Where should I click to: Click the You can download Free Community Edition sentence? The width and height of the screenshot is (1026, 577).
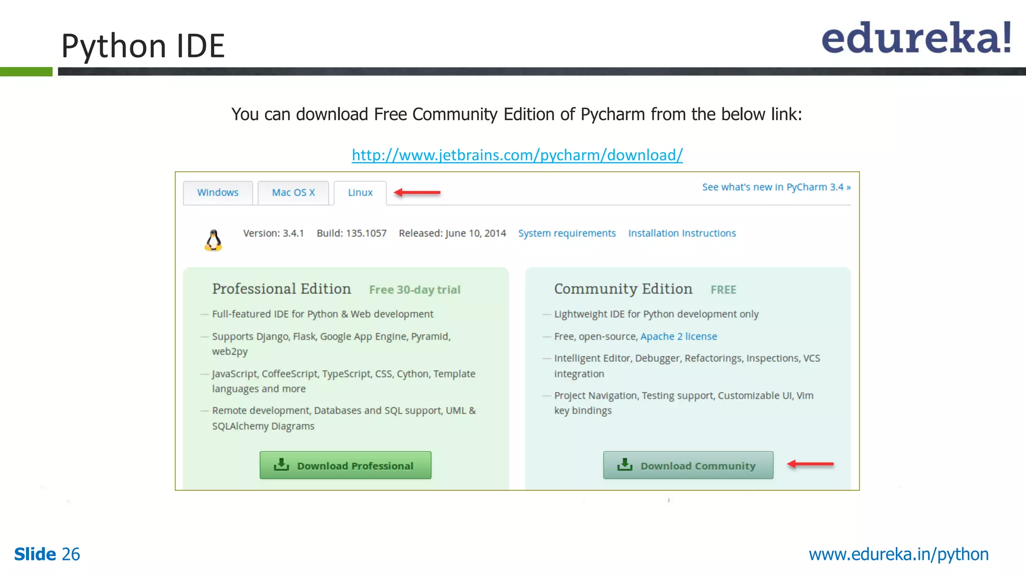coord(517,115)
